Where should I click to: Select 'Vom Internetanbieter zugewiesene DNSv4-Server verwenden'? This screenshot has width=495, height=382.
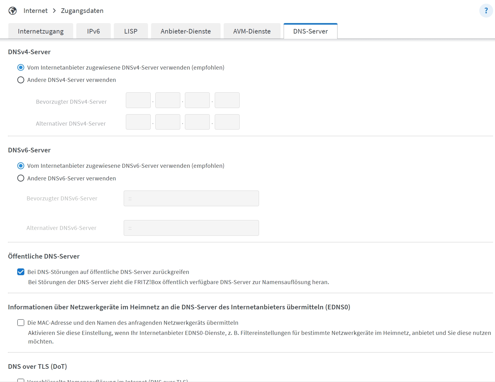(x=21, y=67)
